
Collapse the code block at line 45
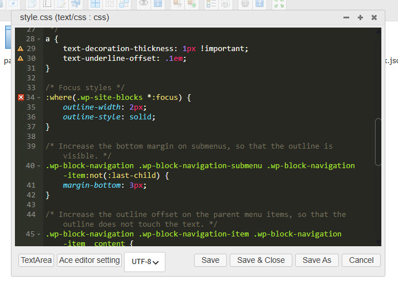click(39, 234)
